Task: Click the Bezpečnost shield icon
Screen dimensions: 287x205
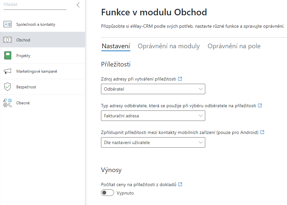Action: point(7,87)
